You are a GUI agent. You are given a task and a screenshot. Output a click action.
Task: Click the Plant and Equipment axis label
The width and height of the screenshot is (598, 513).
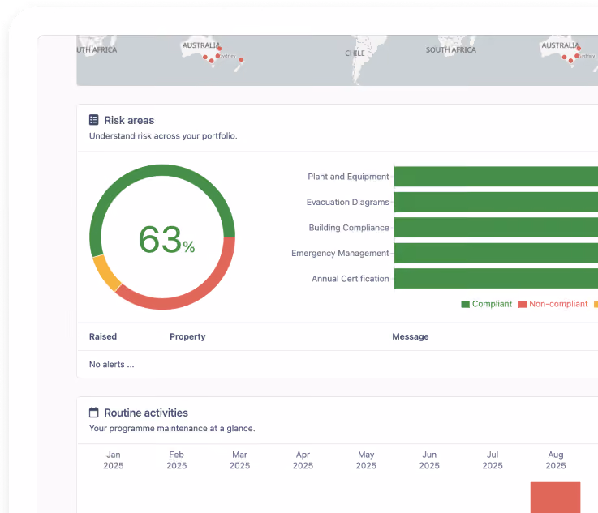[x=348, y=177]
